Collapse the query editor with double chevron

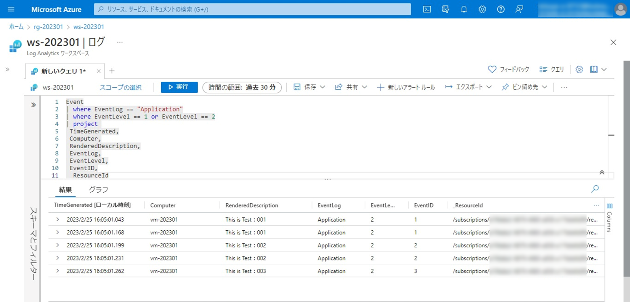point(602,172)
